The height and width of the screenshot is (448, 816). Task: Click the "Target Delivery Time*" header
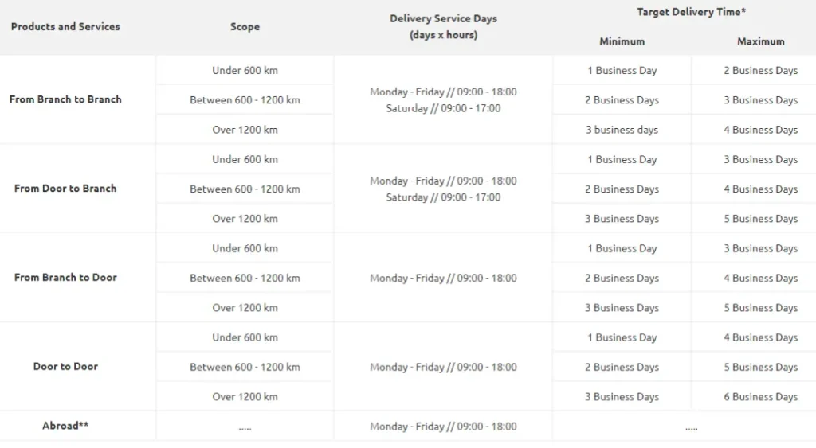click(691, 12)
